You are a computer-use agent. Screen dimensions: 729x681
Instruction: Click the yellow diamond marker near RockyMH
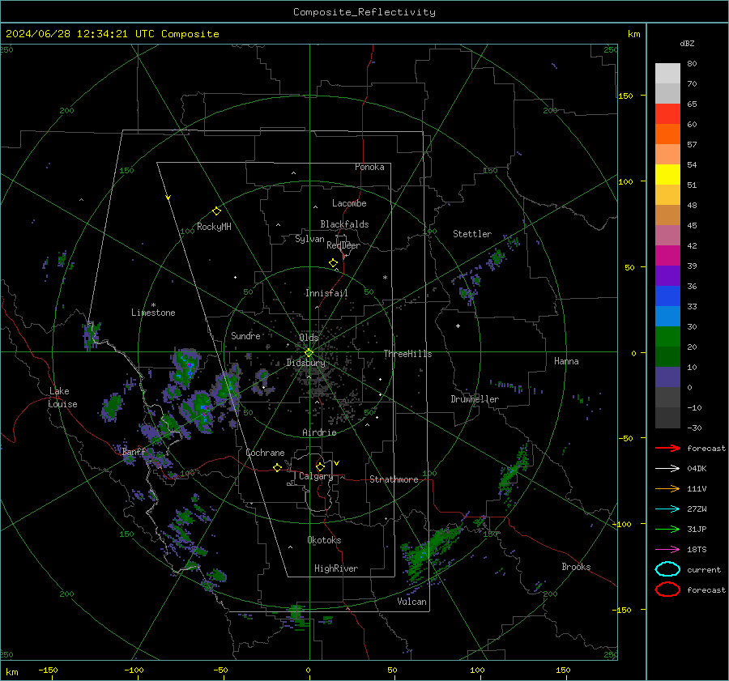click(x=216, y=211)
